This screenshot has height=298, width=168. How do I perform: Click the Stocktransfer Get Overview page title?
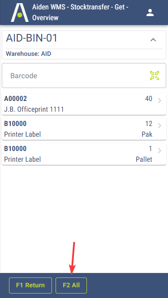(80, 13)
